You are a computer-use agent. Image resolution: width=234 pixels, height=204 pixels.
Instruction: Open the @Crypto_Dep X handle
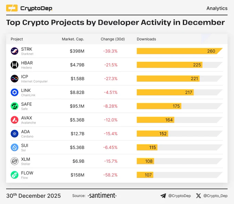(x=215, y=196)
